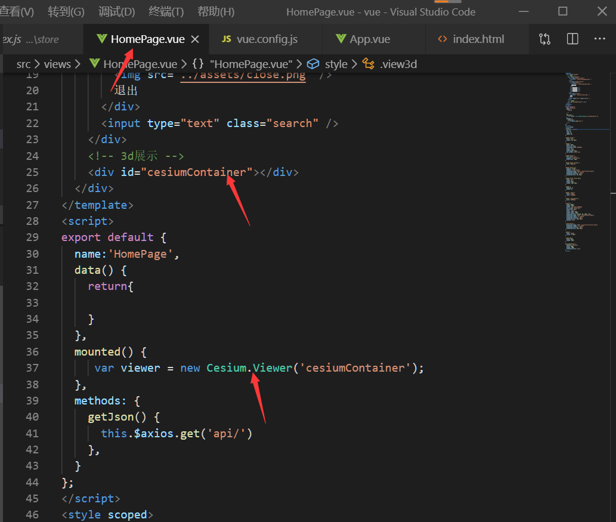Split the editor to the right
This screenshot has height=522, width=616.
(x=572, y=39)
